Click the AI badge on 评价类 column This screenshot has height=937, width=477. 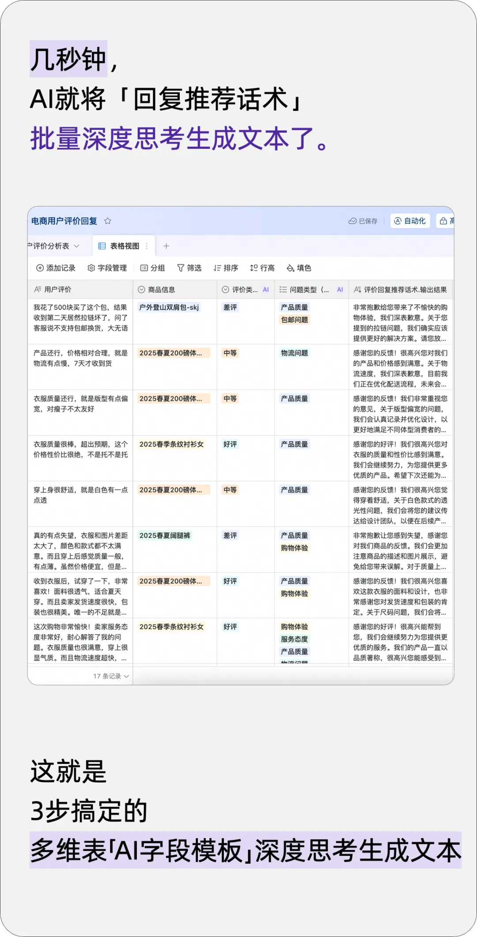click(266, 290)
